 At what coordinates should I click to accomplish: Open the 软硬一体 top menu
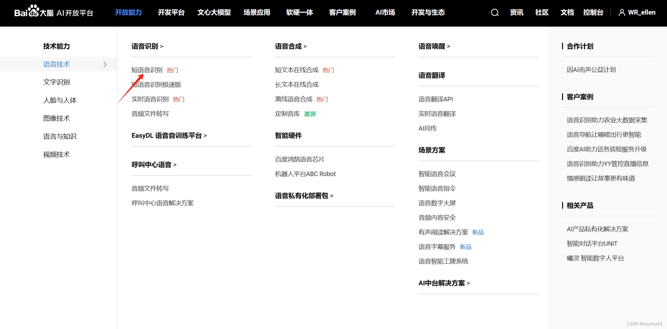[300, 13]
